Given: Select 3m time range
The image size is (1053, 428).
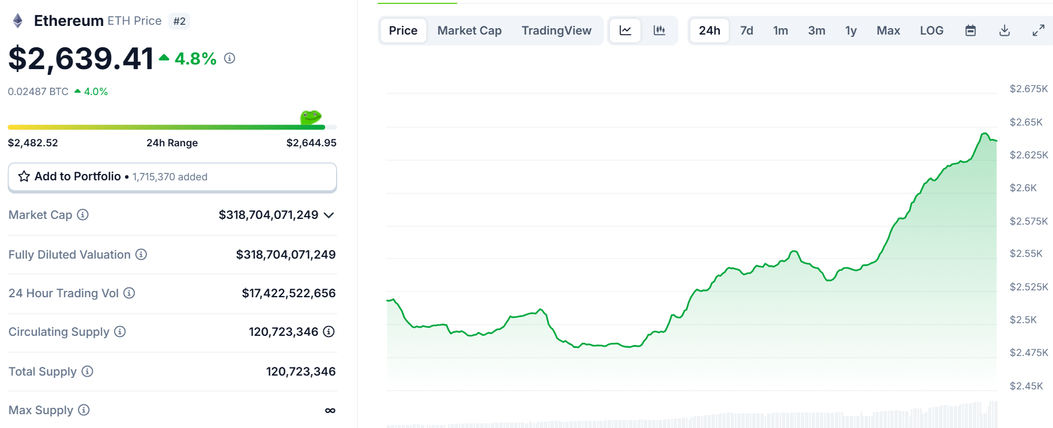Looking at the screenshot, I should 816,31.
